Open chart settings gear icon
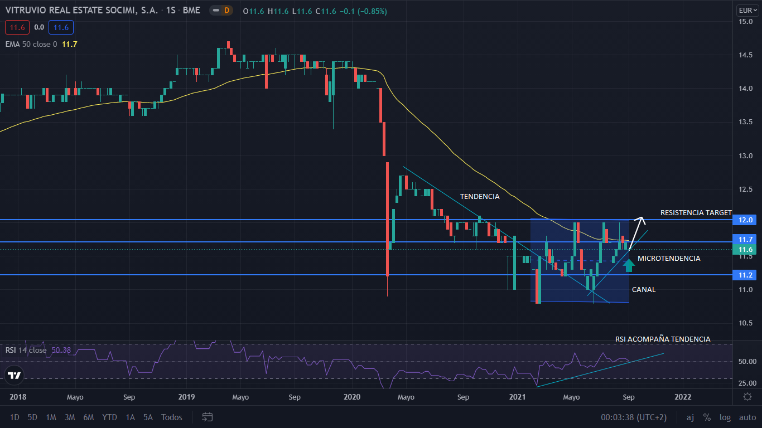This screenshot has height=428, width=762. pos(747,397)
